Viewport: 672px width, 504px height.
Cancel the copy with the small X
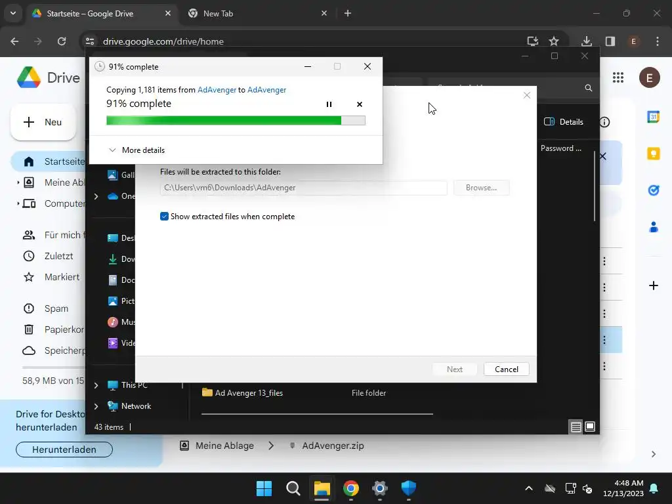(x=359, y=104)
